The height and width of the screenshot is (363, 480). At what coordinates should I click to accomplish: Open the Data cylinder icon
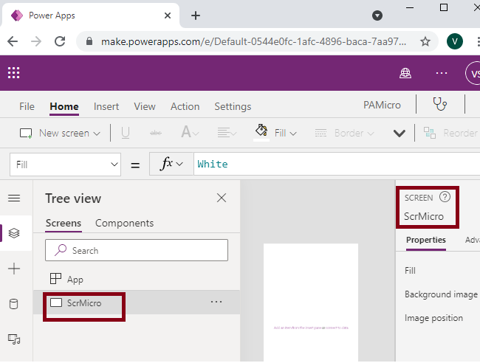pyautogui.click(x=14, y=304)
